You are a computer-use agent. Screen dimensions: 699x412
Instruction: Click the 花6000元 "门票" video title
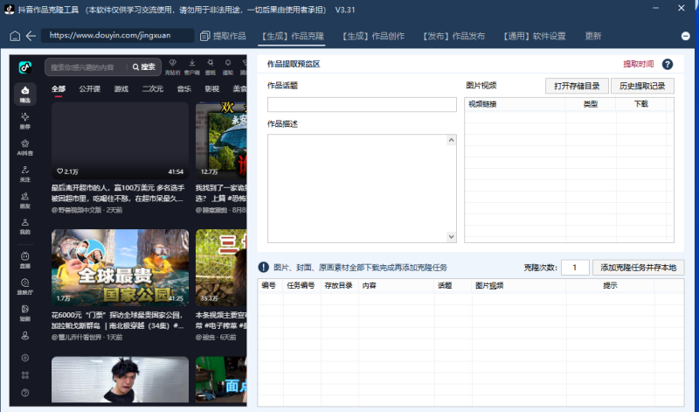pyautogui.click(x=118, y=320)
